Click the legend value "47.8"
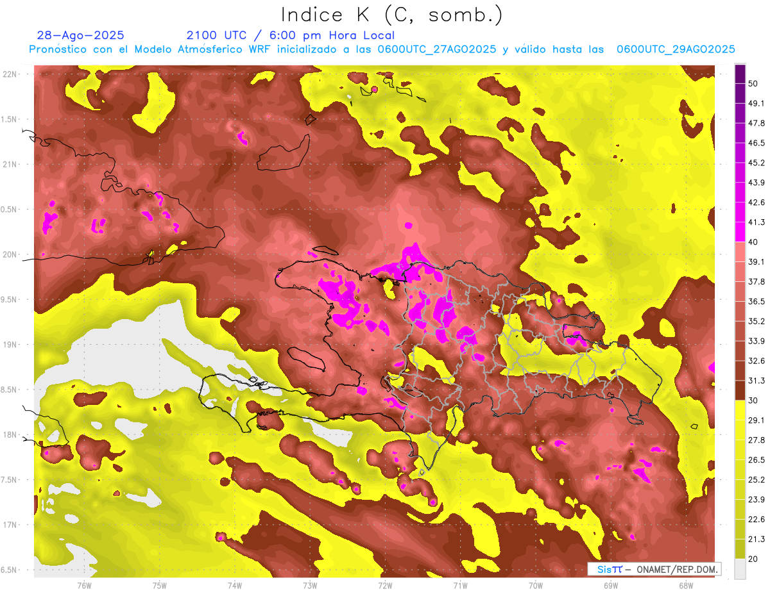770x594 pixels. [756, 123]
